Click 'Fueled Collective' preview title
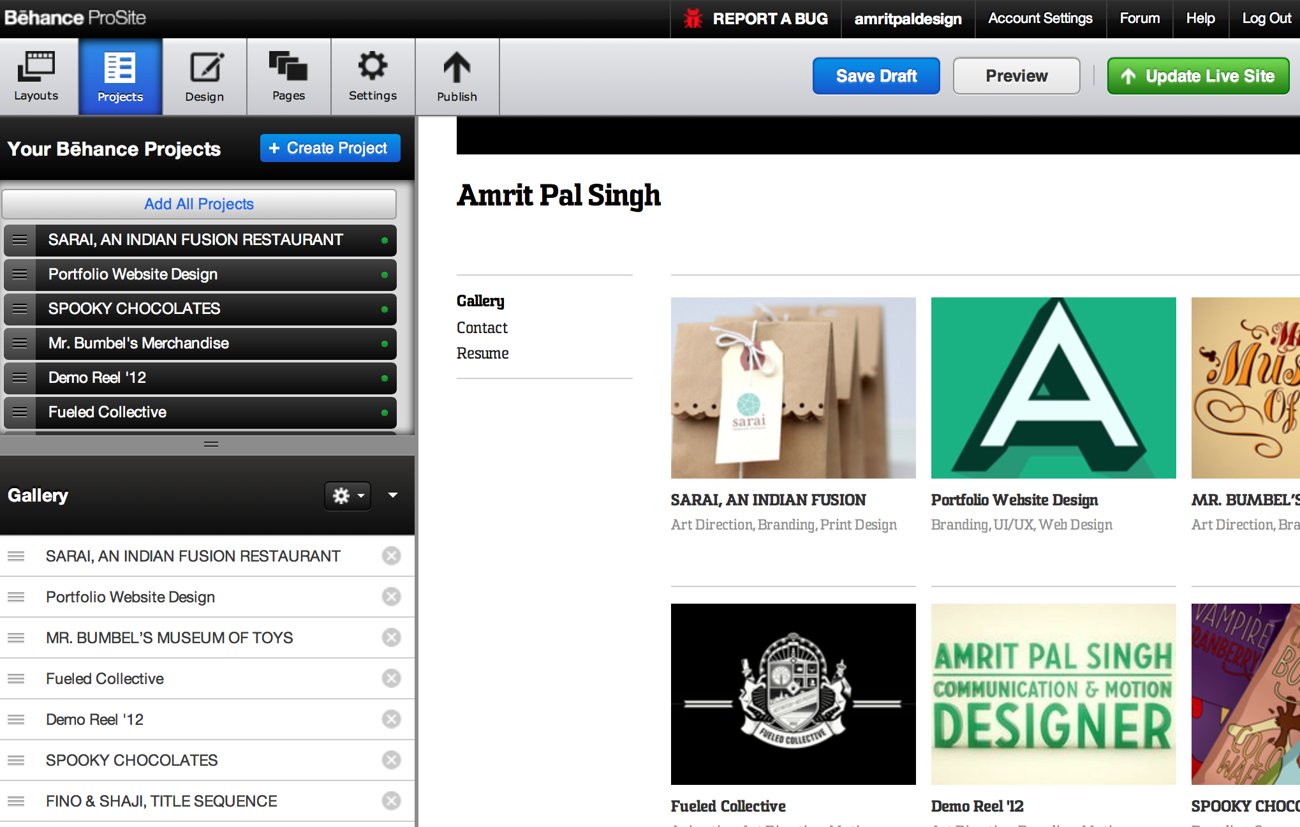This screenshot has width=1300, height=827. click(x=728, y=807)
